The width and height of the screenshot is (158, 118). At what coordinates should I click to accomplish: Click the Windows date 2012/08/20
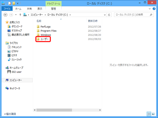click(x=94, y=35)
